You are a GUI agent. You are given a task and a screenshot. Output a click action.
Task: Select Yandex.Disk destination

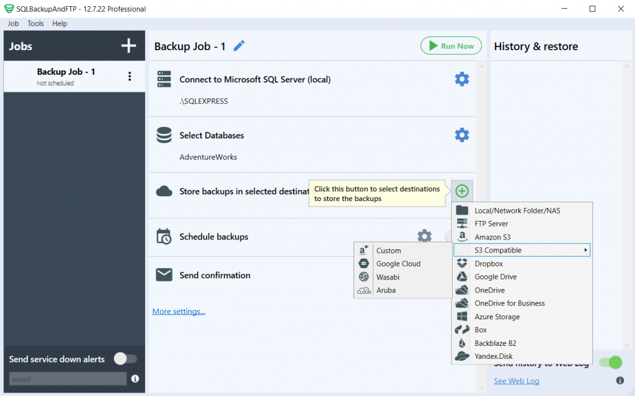coord(522,356)
